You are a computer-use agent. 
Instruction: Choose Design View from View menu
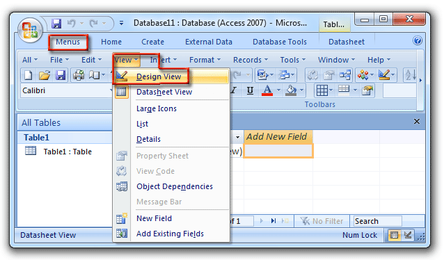(171, 76)
